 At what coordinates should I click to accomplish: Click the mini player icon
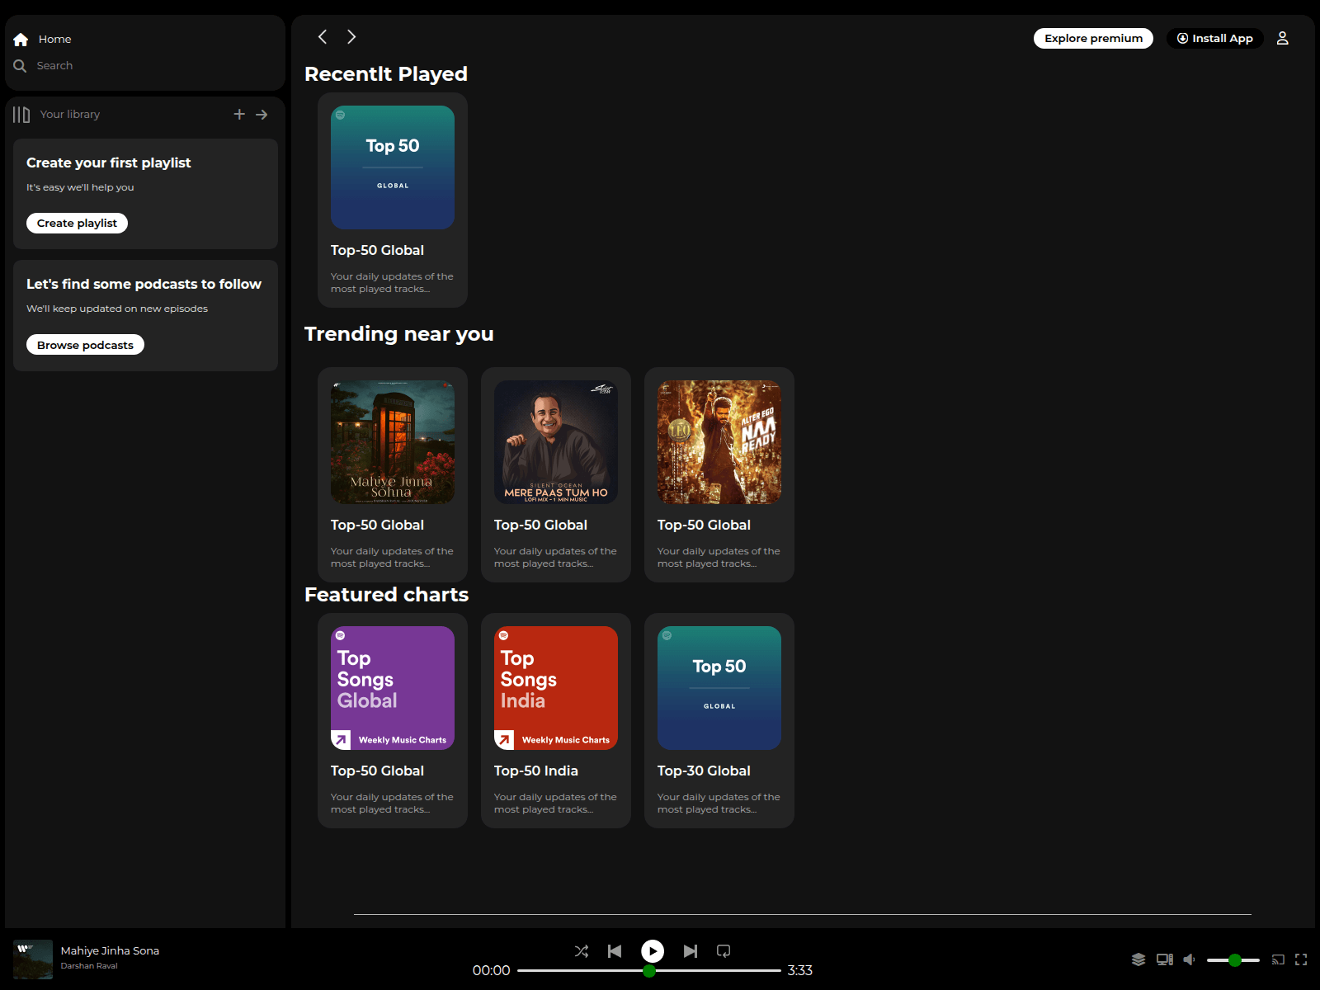tap(1278, 959)
